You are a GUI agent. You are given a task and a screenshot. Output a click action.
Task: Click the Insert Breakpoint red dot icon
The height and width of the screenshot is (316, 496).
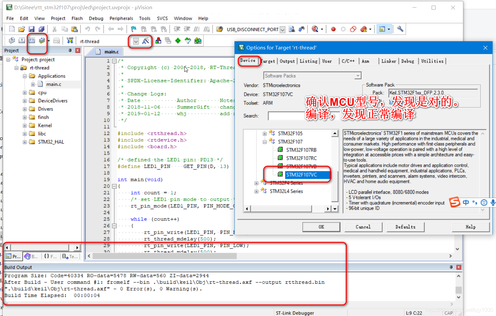[333, 29]
